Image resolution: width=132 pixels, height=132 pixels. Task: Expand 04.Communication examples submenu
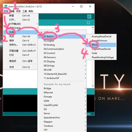(62, 49)
